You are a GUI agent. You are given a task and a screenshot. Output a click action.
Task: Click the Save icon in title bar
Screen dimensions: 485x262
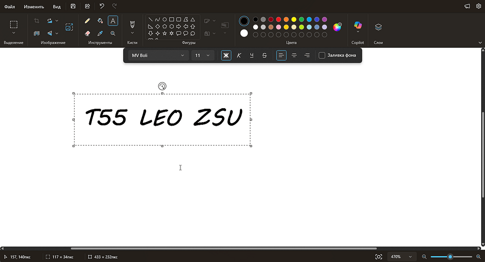[x=73, y=6]
